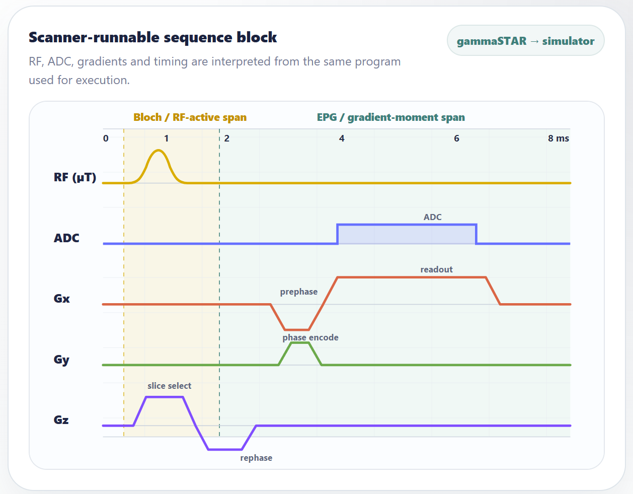Click the '1' time axis tick label

pyautogui.click(x=166, y=138)
